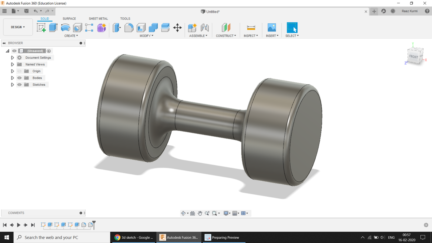
Task: Select the Create Sketch tool
Action: tap(41, 28)
